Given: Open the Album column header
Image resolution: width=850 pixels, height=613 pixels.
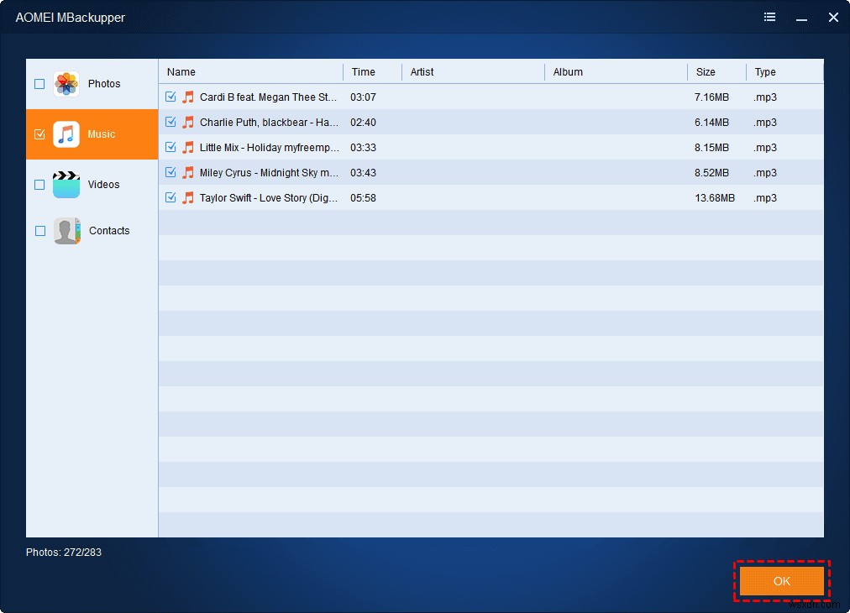Looking at the screenshot, I should [568, 72].
